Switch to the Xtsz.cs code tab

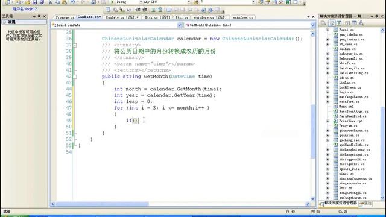pos(182,17)
